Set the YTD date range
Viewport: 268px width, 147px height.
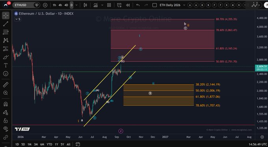click(x=49, y=144)
